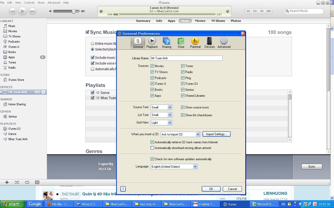The width and height of the screenshot is (334, 208).
Task: Click the Library Name text field
Action: (187, 58)
